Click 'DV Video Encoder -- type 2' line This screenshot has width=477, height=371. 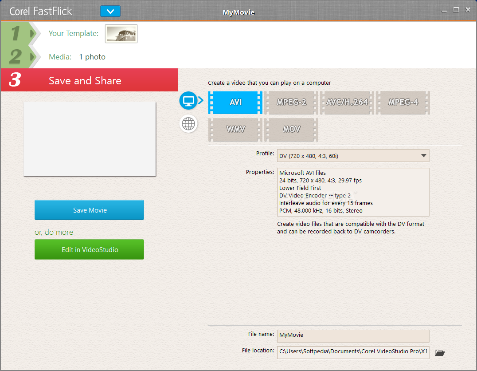[x=315, y=196]
